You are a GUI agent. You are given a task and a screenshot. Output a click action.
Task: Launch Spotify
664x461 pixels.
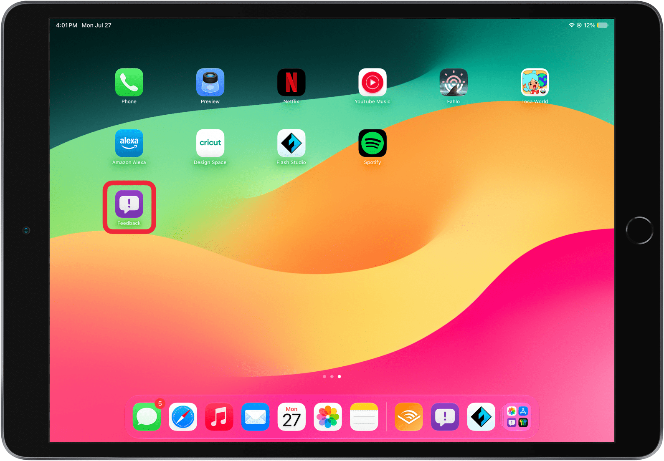pos(372,143)
